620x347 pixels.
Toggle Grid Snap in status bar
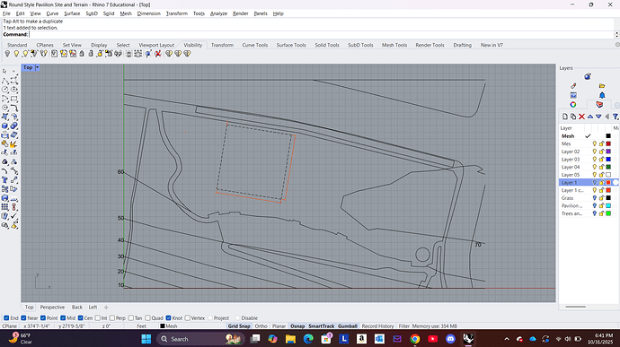[x=239, y=326]
